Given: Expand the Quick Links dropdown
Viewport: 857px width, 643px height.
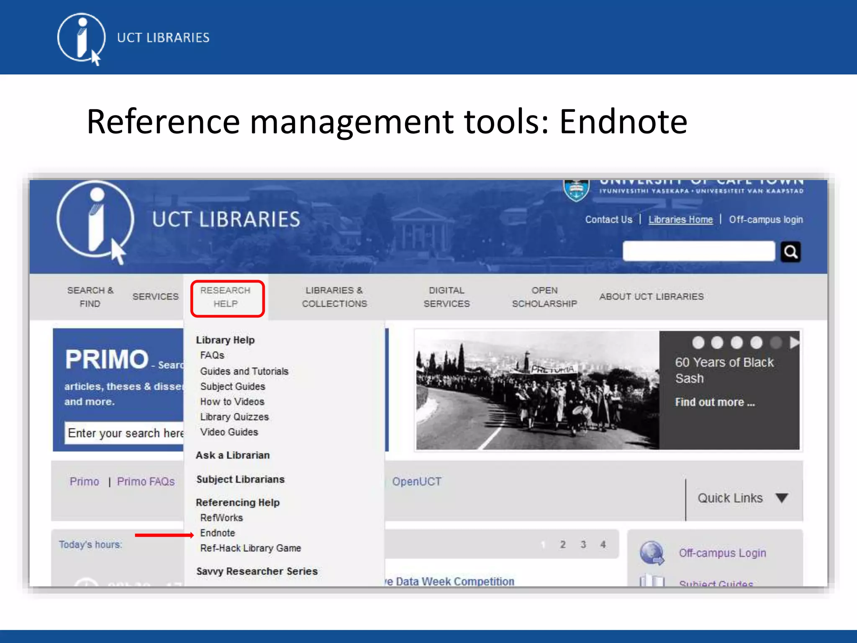Looking at the screenshot, I should [x=743, y=498].
